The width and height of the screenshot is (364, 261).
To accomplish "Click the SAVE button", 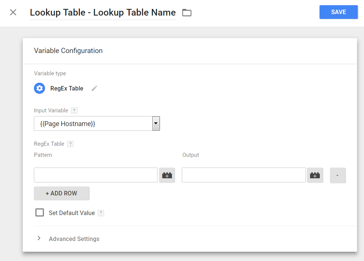I will pyautogui.click(x=338, y=12).
